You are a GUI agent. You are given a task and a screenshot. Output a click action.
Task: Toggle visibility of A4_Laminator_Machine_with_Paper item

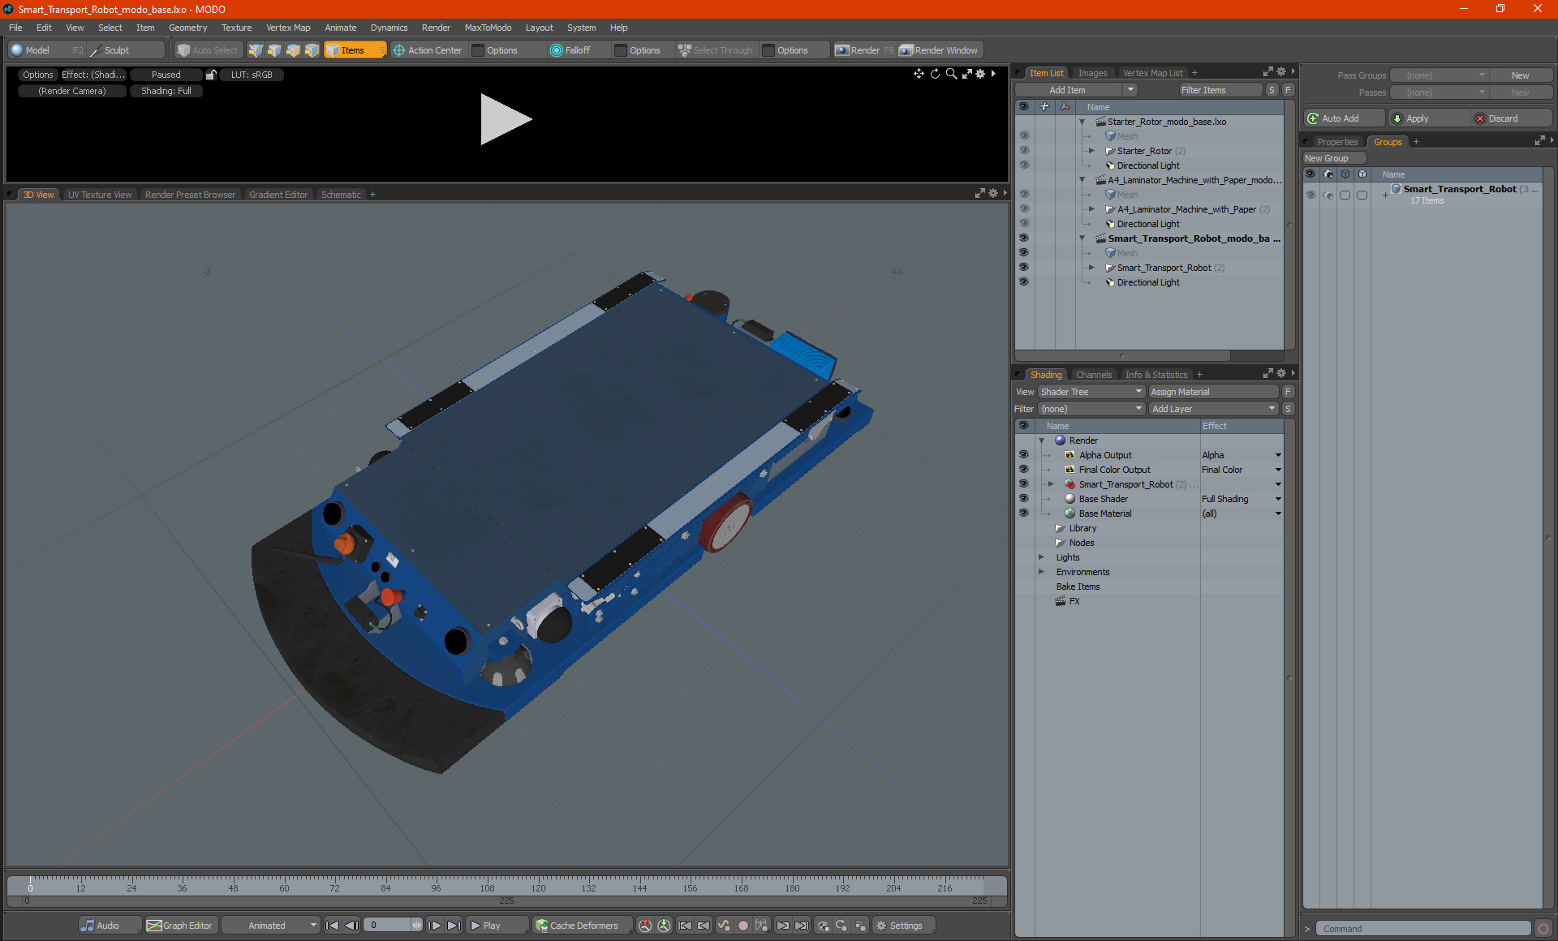(x=1024, y=209)
